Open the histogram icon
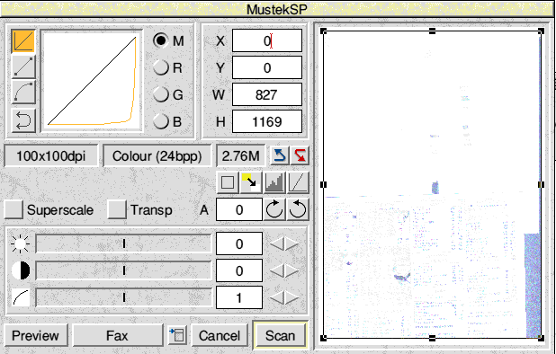Screen dimensions: 556x354 pyautogui.click(x=274, y=182)
